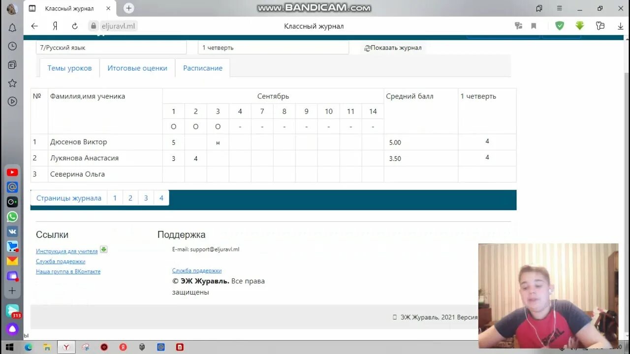630x354 pixels.
Task: Launch the Alice voice assistant
Action: 12,329
